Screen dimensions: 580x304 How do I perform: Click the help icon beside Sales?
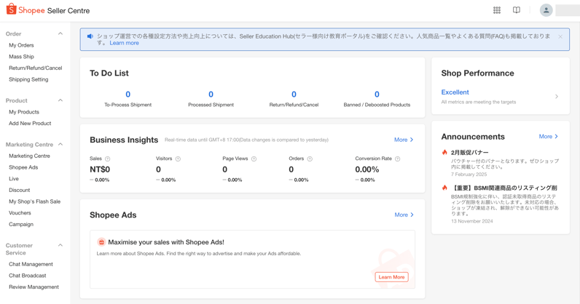tap(108, 159)
